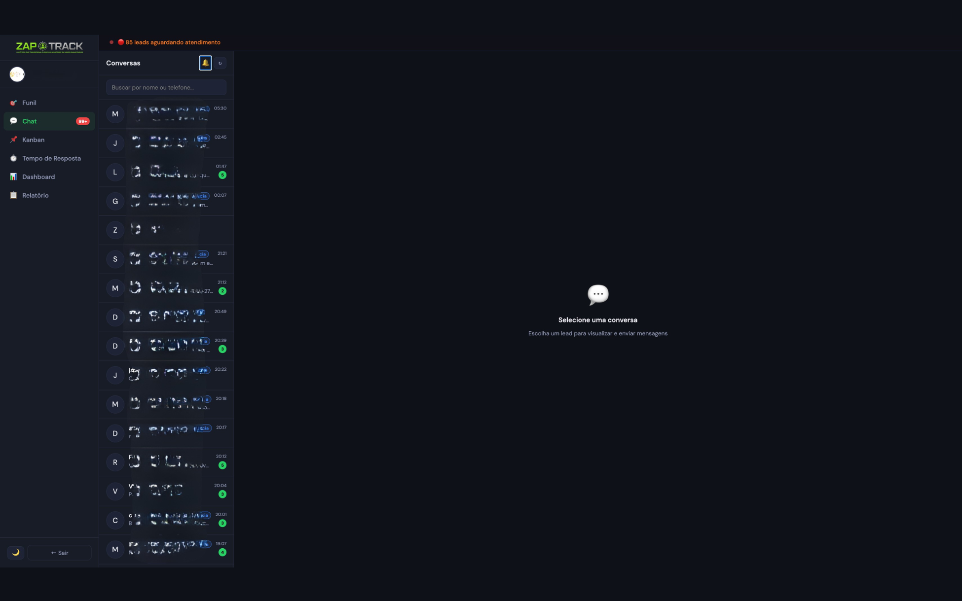Open the Funil menu item

point(29,103)
